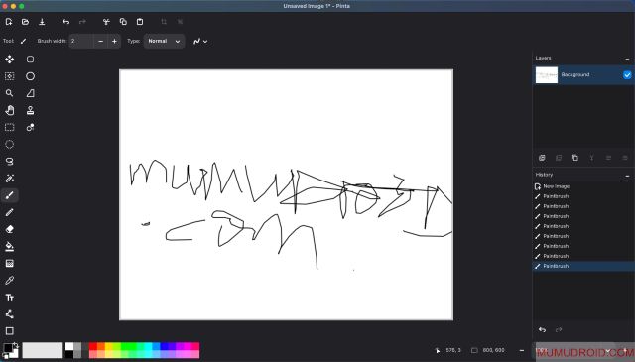635x362 pixels.
Task: Click the Brush width input field
Action: point(81,41)
